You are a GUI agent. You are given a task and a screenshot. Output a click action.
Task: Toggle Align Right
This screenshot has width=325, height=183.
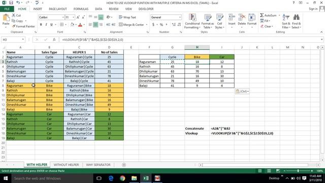(x=101, y=24)
